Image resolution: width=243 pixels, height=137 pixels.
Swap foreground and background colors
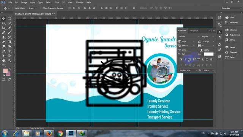click(x=9, y=69)
